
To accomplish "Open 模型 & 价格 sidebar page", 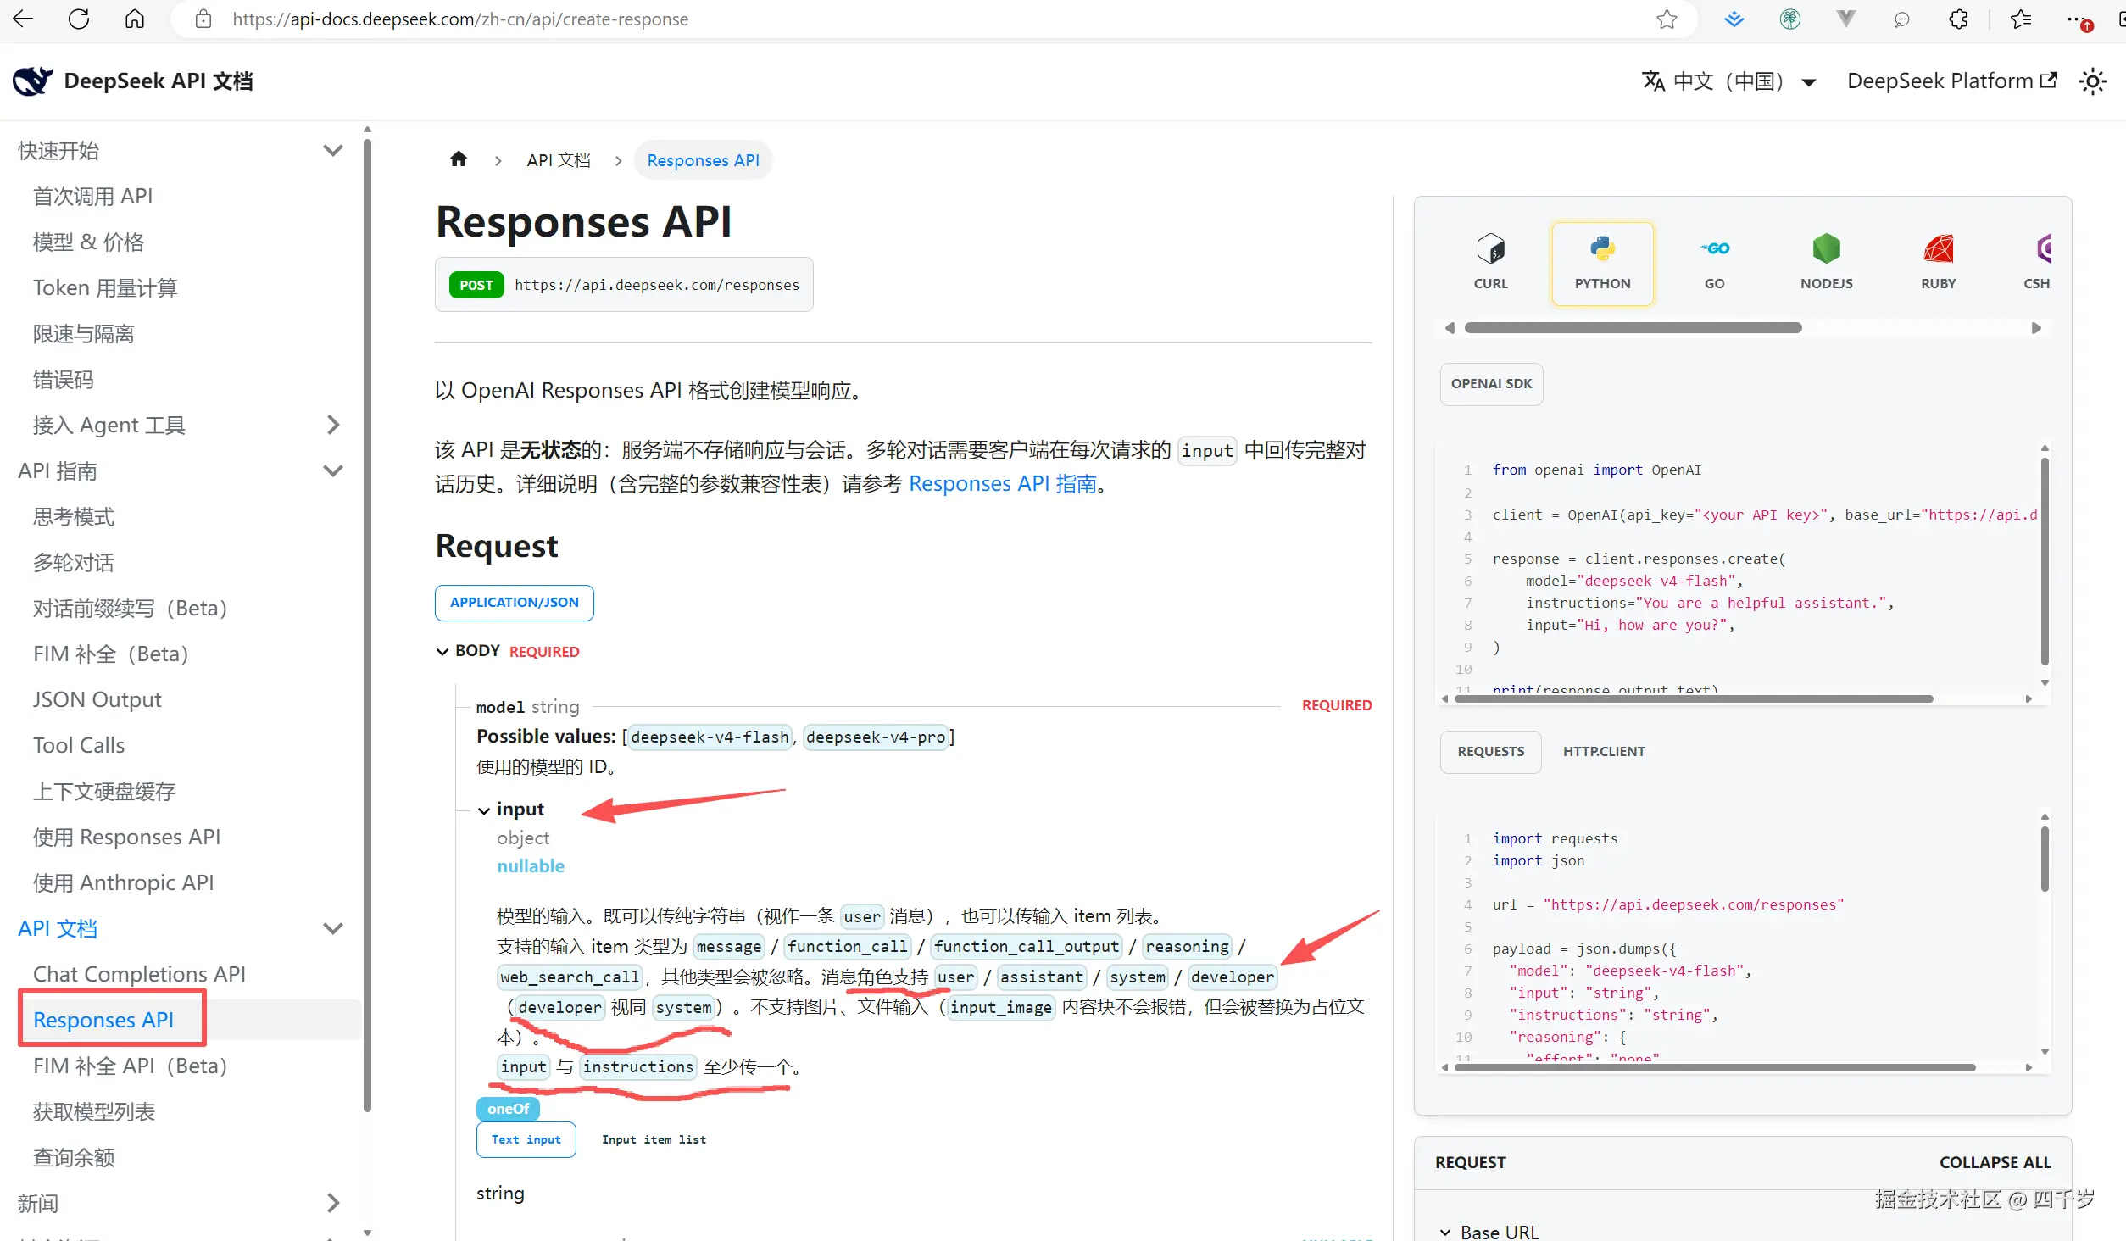I will 88,242.
